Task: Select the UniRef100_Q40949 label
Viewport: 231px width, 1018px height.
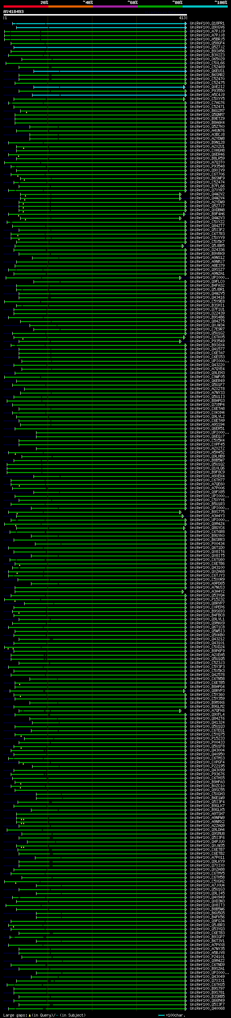Action: [x=207, y=897]
